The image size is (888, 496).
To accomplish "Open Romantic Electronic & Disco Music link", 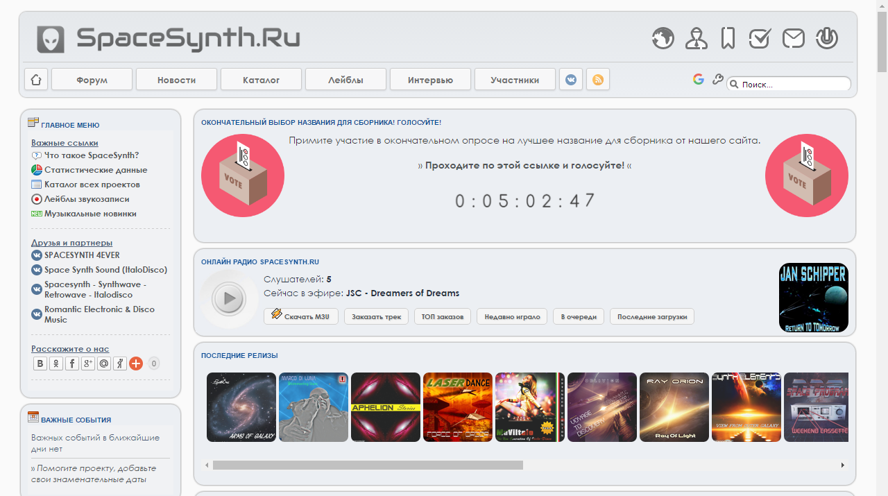I will click(x=99, y=314).
